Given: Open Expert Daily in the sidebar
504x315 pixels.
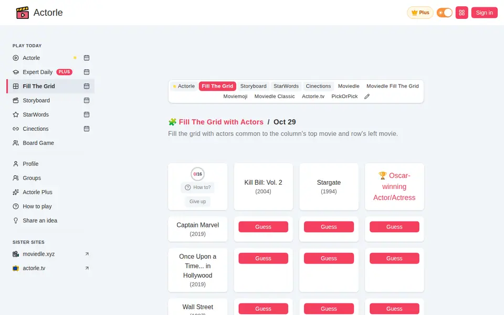Looking at the screenshot, I should pyautogui.click(x=38, y=72).
